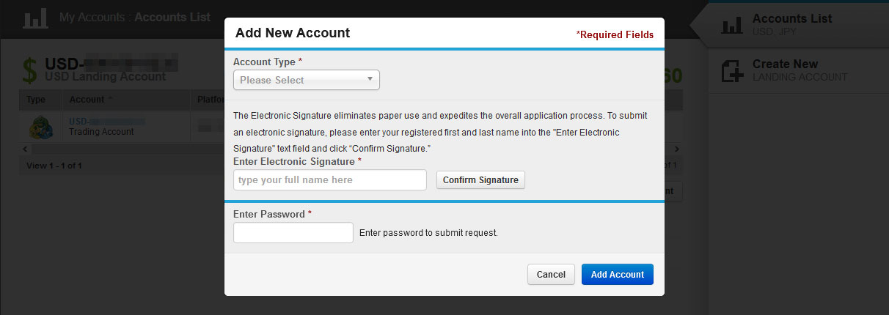Click the My Accounts breadcrumb text
This screenshot has width=889, height=315.
point(92,17)
